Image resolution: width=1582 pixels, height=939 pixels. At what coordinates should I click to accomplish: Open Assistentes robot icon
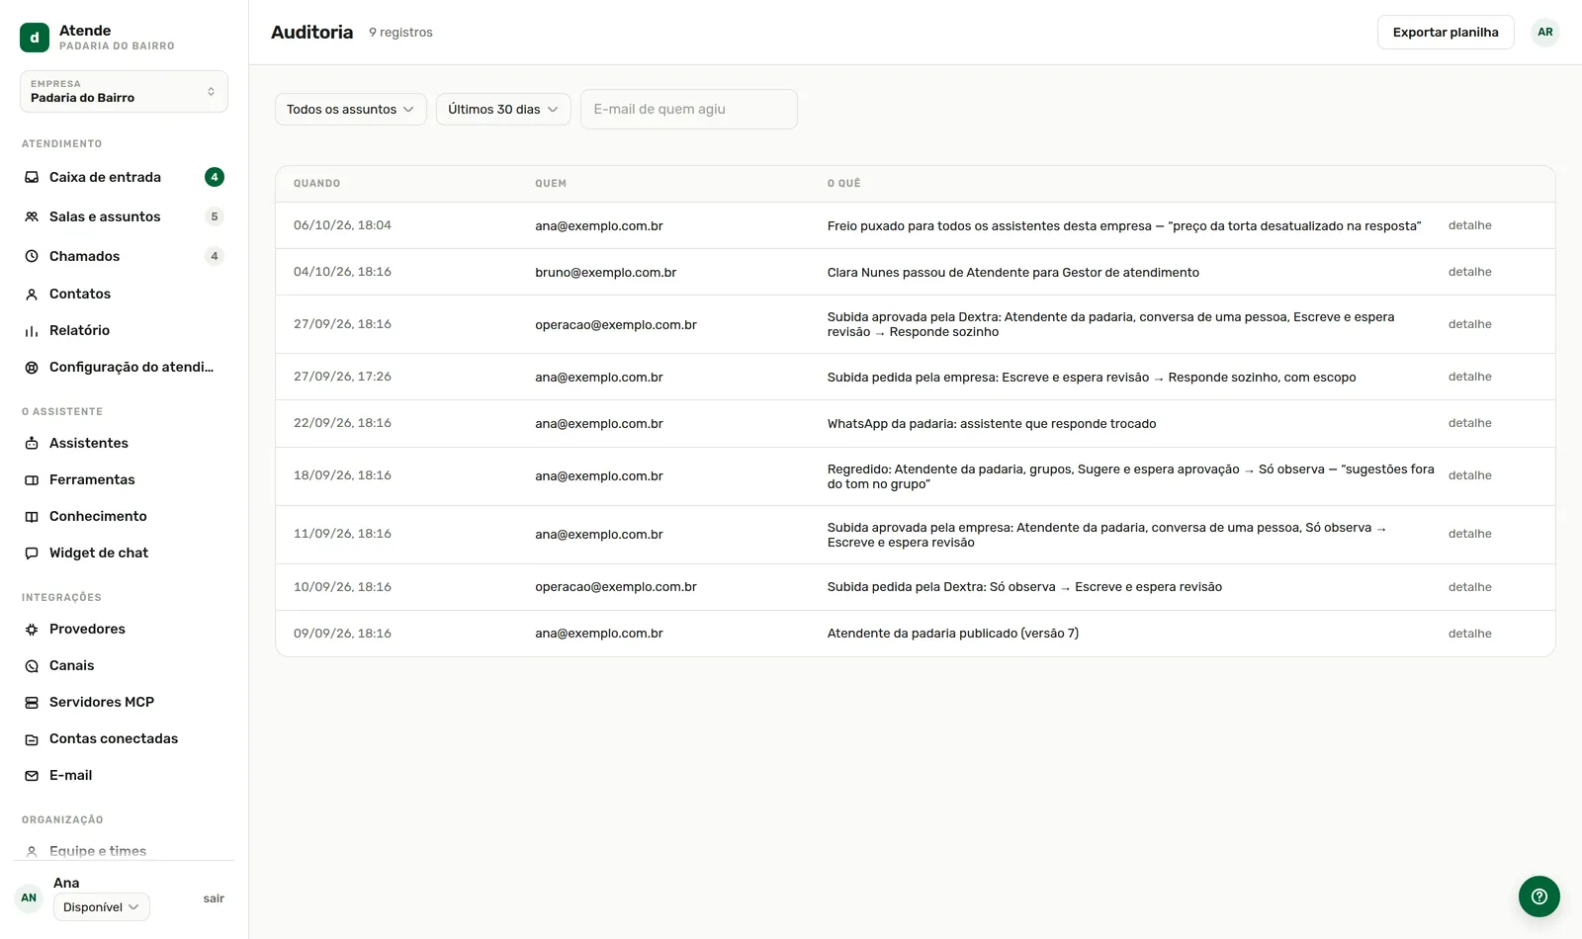tap(32, 443)
